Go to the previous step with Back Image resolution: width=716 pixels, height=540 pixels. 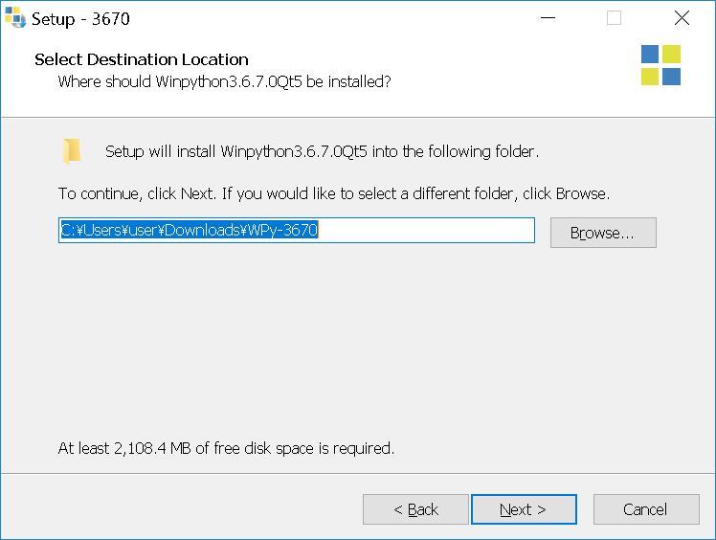pyautogui.click(x=415, y=509)
